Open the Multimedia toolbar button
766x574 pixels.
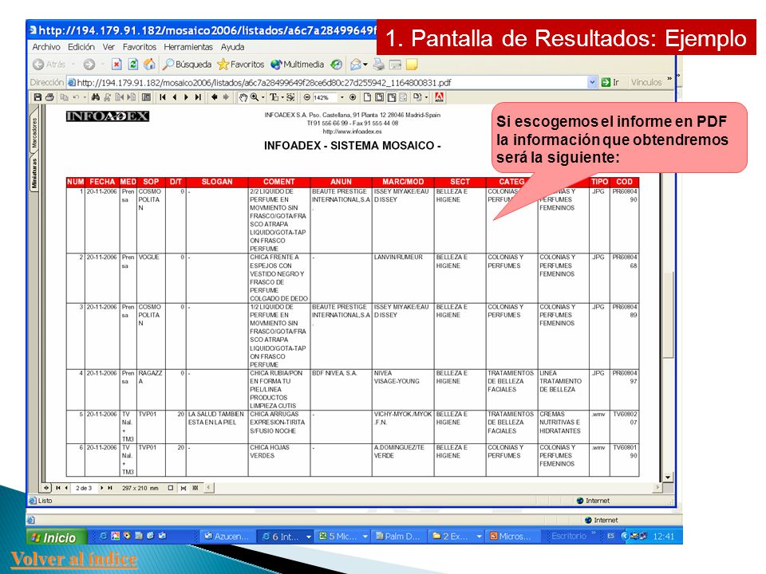[x=298, y=65]
